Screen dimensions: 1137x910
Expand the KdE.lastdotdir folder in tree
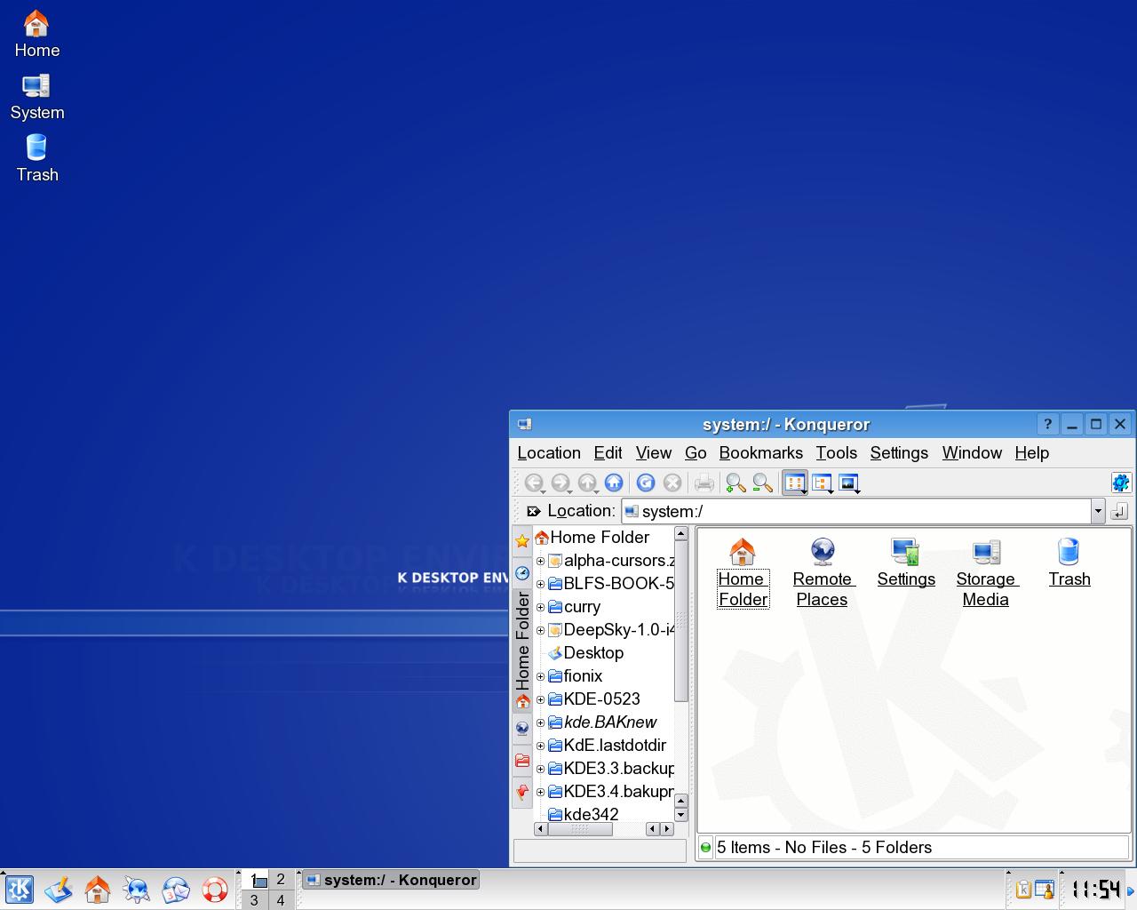coord(540,746)
